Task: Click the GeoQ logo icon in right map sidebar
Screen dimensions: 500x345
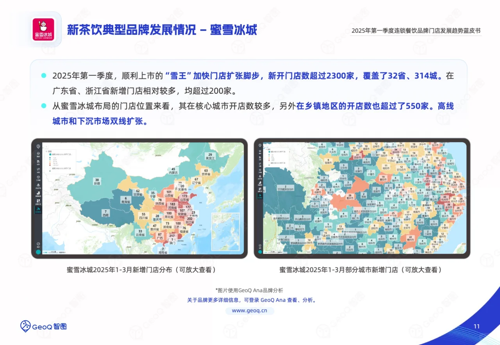Action: [259, 146]
